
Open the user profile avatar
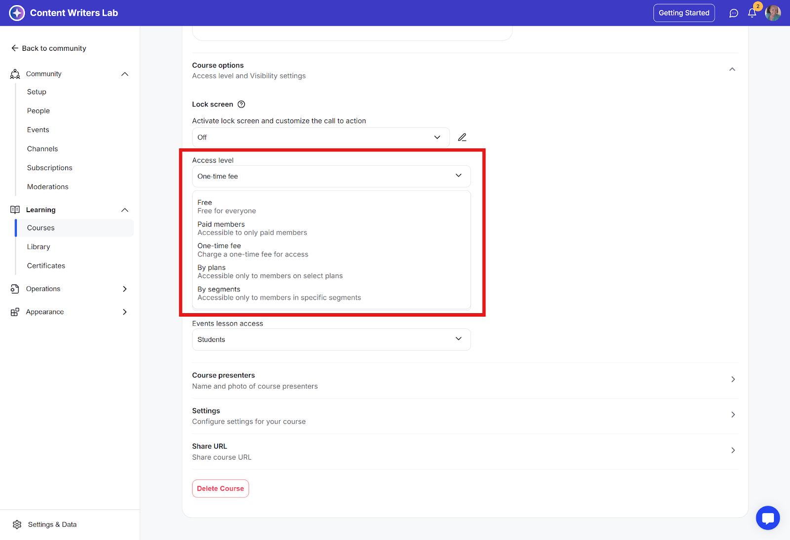(773, 13)
